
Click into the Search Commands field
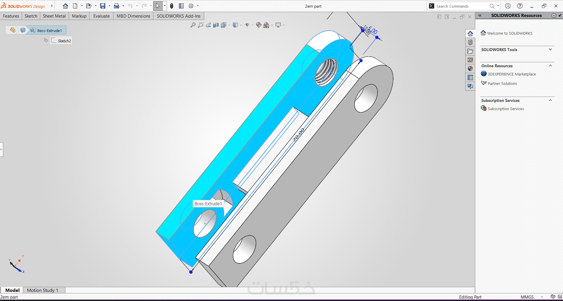461,6
